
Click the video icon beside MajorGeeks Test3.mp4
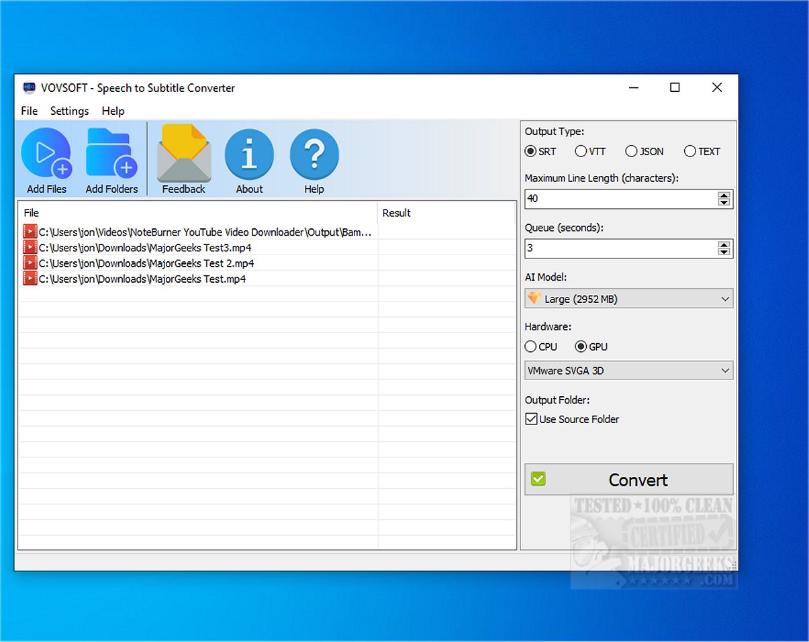pos(30,247)
